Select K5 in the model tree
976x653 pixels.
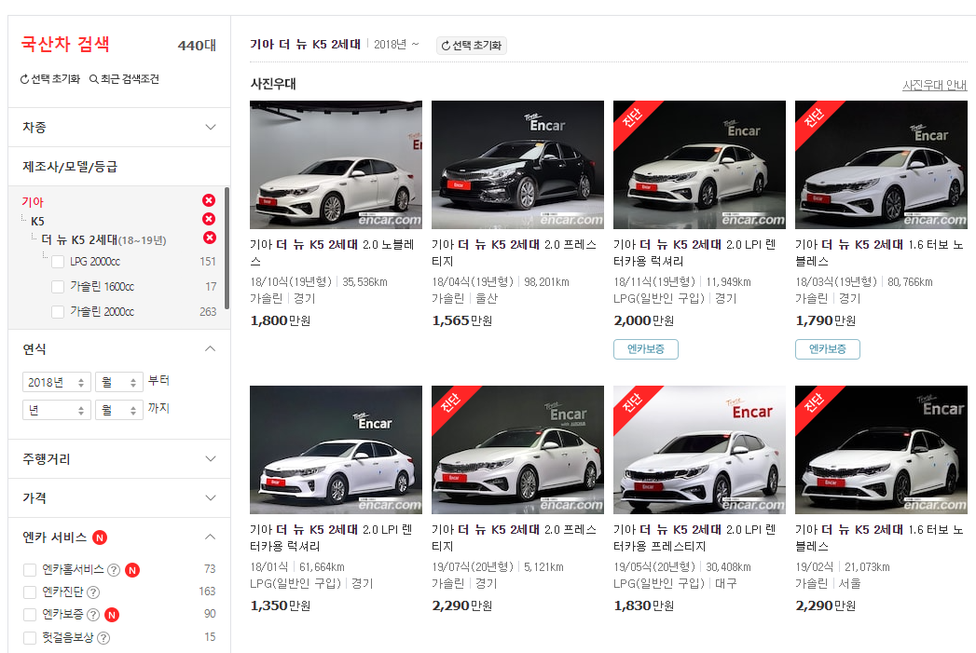pos(37,222)
